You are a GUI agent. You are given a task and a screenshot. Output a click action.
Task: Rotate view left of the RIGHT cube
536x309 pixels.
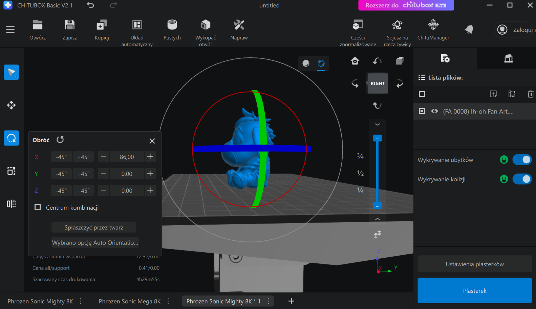(355, 83)
